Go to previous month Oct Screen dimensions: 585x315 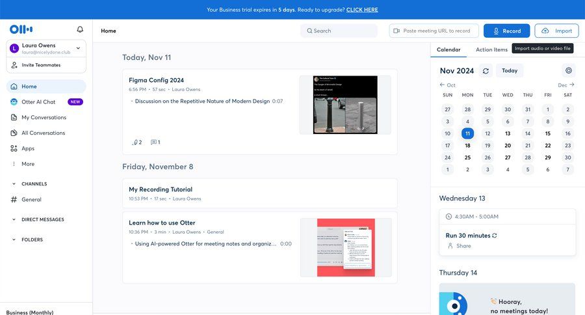coord(447,85)
